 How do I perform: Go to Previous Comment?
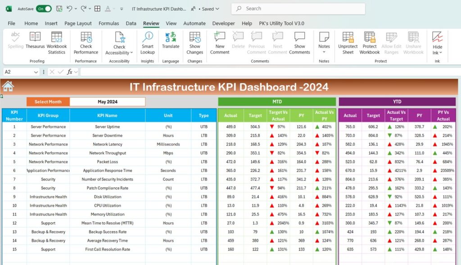256,43
